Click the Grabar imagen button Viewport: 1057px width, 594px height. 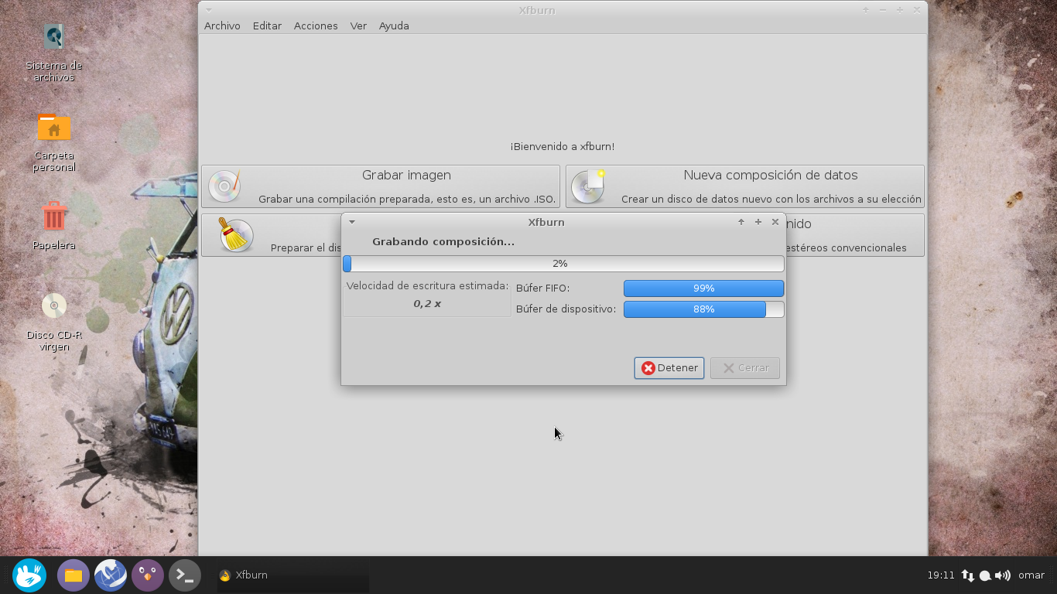[x=381, y=186]
